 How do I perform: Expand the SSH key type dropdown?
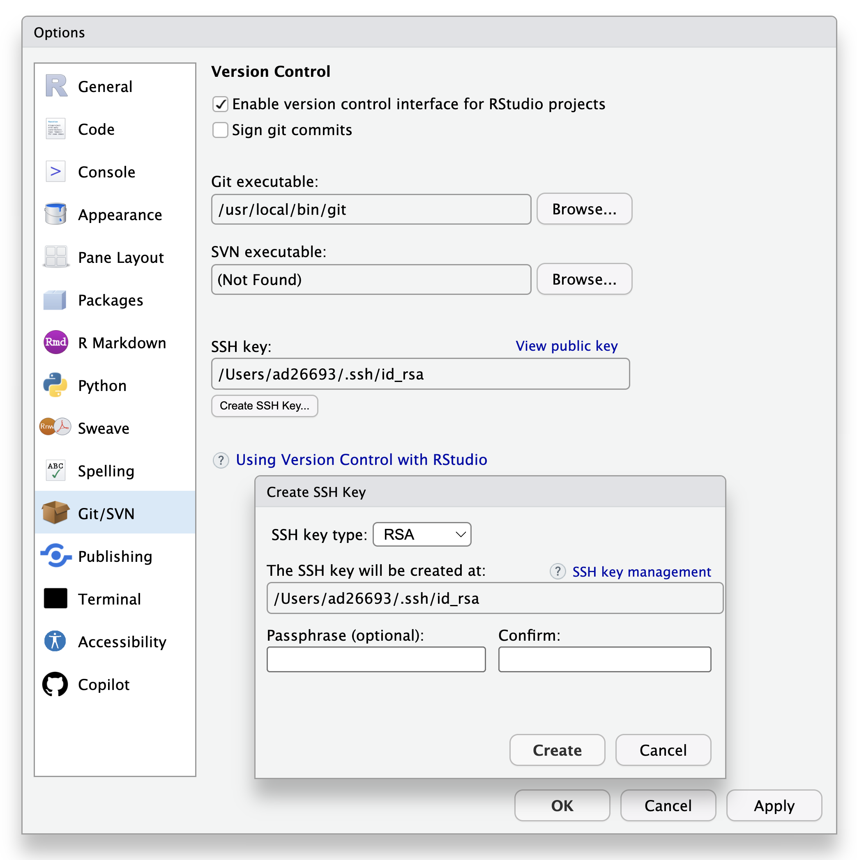422,535
